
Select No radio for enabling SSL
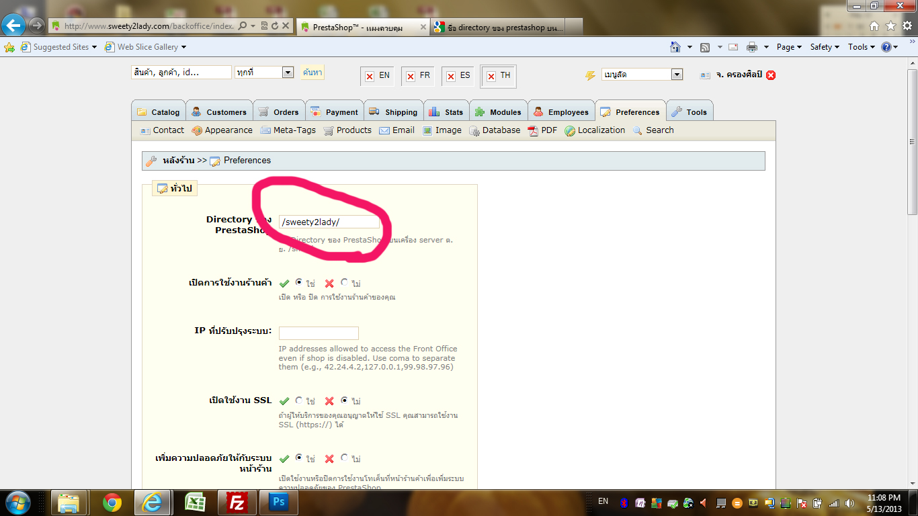click(x=345, y=400)
